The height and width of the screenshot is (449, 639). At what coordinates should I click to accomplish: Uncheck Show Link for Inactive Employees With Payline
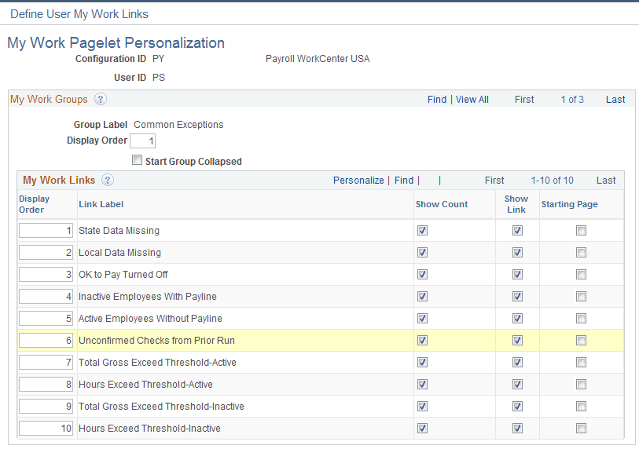tap(517, 297)
